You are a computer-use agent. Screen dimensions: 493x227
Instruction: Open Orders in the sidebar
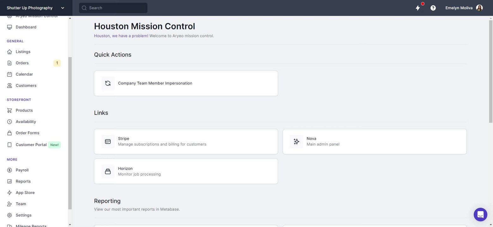point(22,63)
